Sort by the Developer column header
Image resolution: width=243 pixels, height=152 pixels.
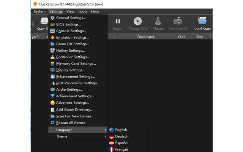[146, 37]
